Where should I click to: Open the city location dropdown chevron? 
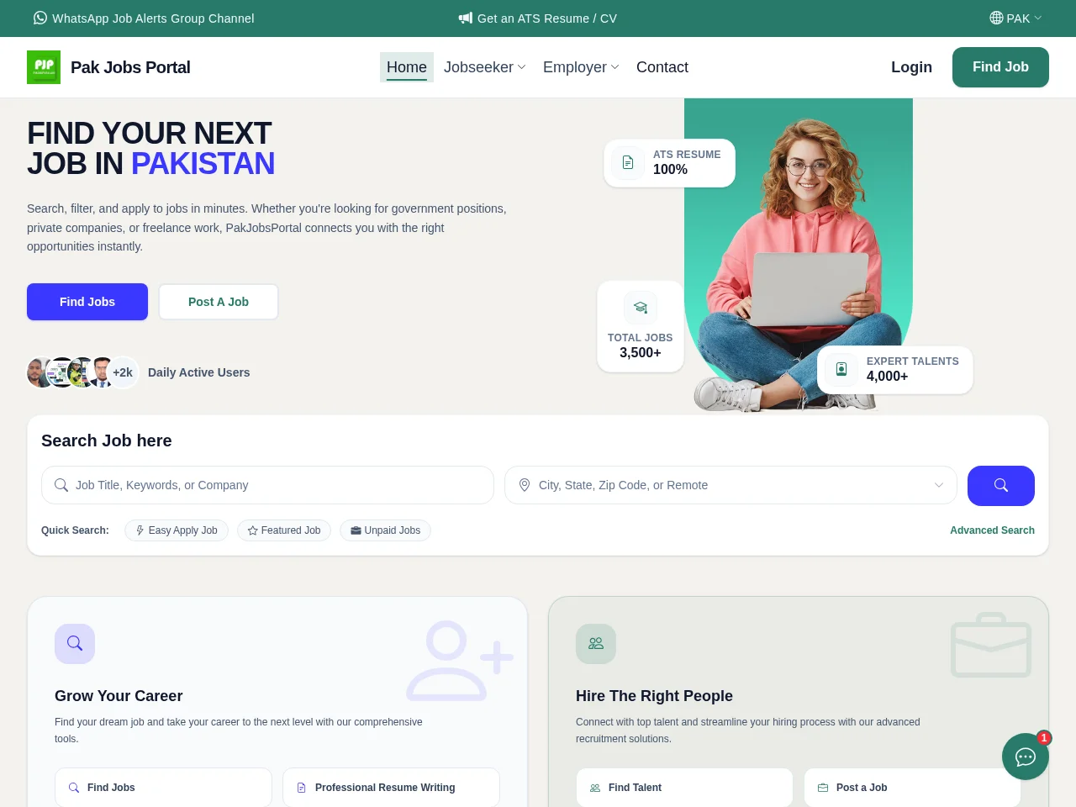(939, 485)
